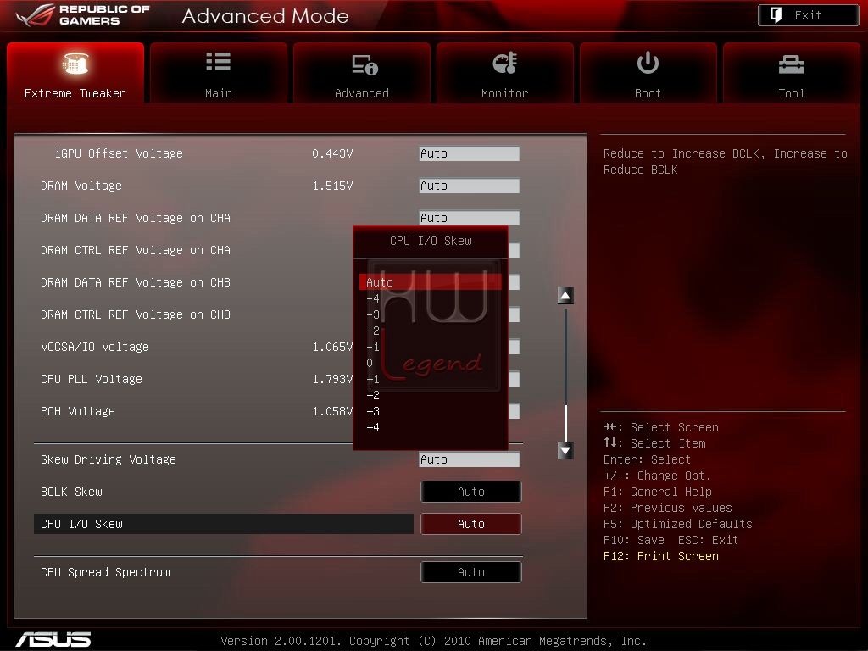Screen dimensions: 868x651
Task: Select DRAM CTRL REF Voltage on CHB
Action: [136, 314]
